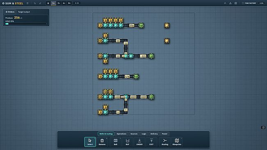This screenshot has width=267, height=150.
Task: Select the UNDER underground entry tool
Action: [x=139, y=142]
